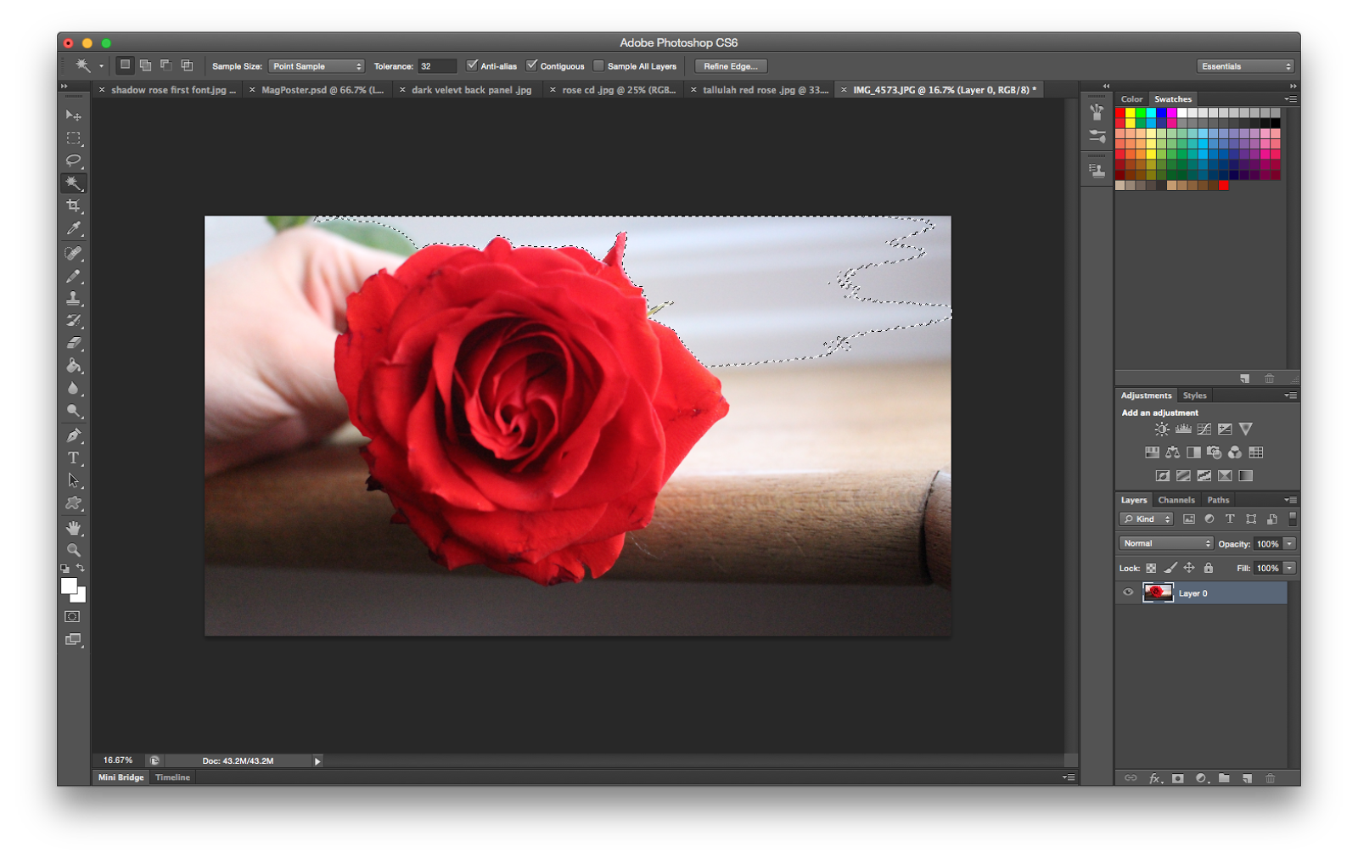Click the Refine Edge button
Image resolution: width=1358 pixels, height=864 pixels.
tap(730, 66)
